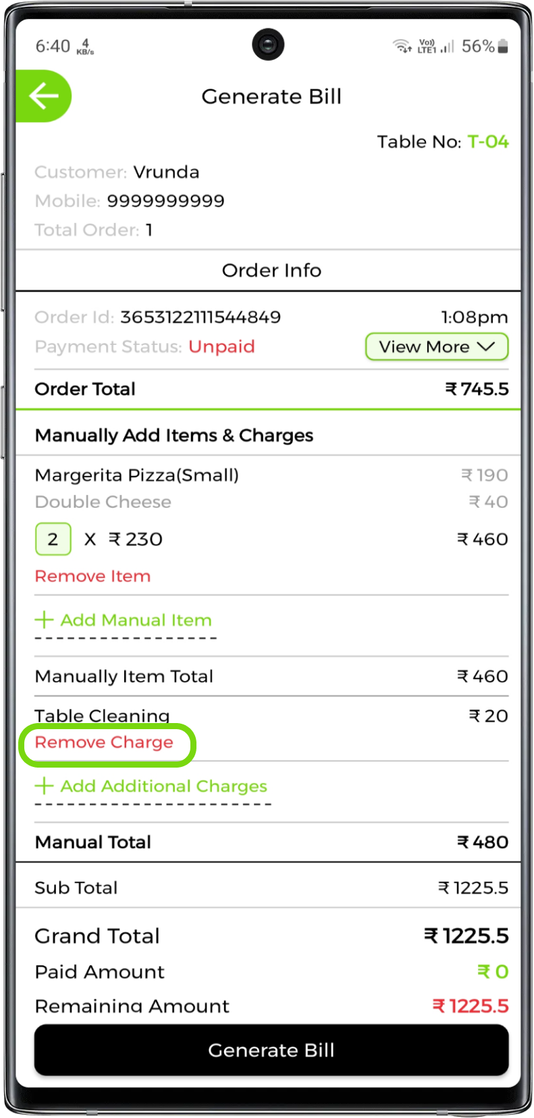Tap the green back arrow button
This screenshot has width=534, height=1118.
(43, 96)
